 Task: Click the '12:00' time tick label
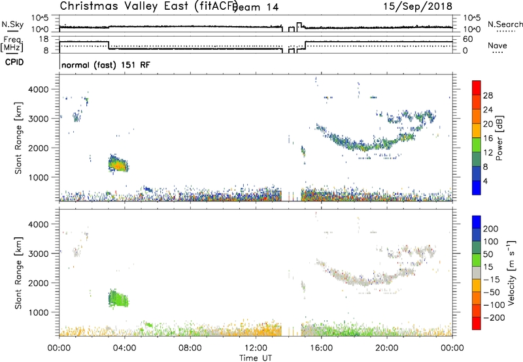click(256, 348)
